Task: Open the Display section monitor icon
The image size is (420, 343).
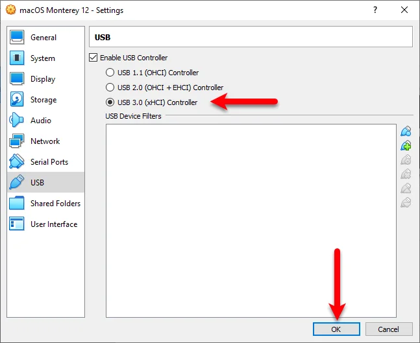Action: (x=17, y=78)
